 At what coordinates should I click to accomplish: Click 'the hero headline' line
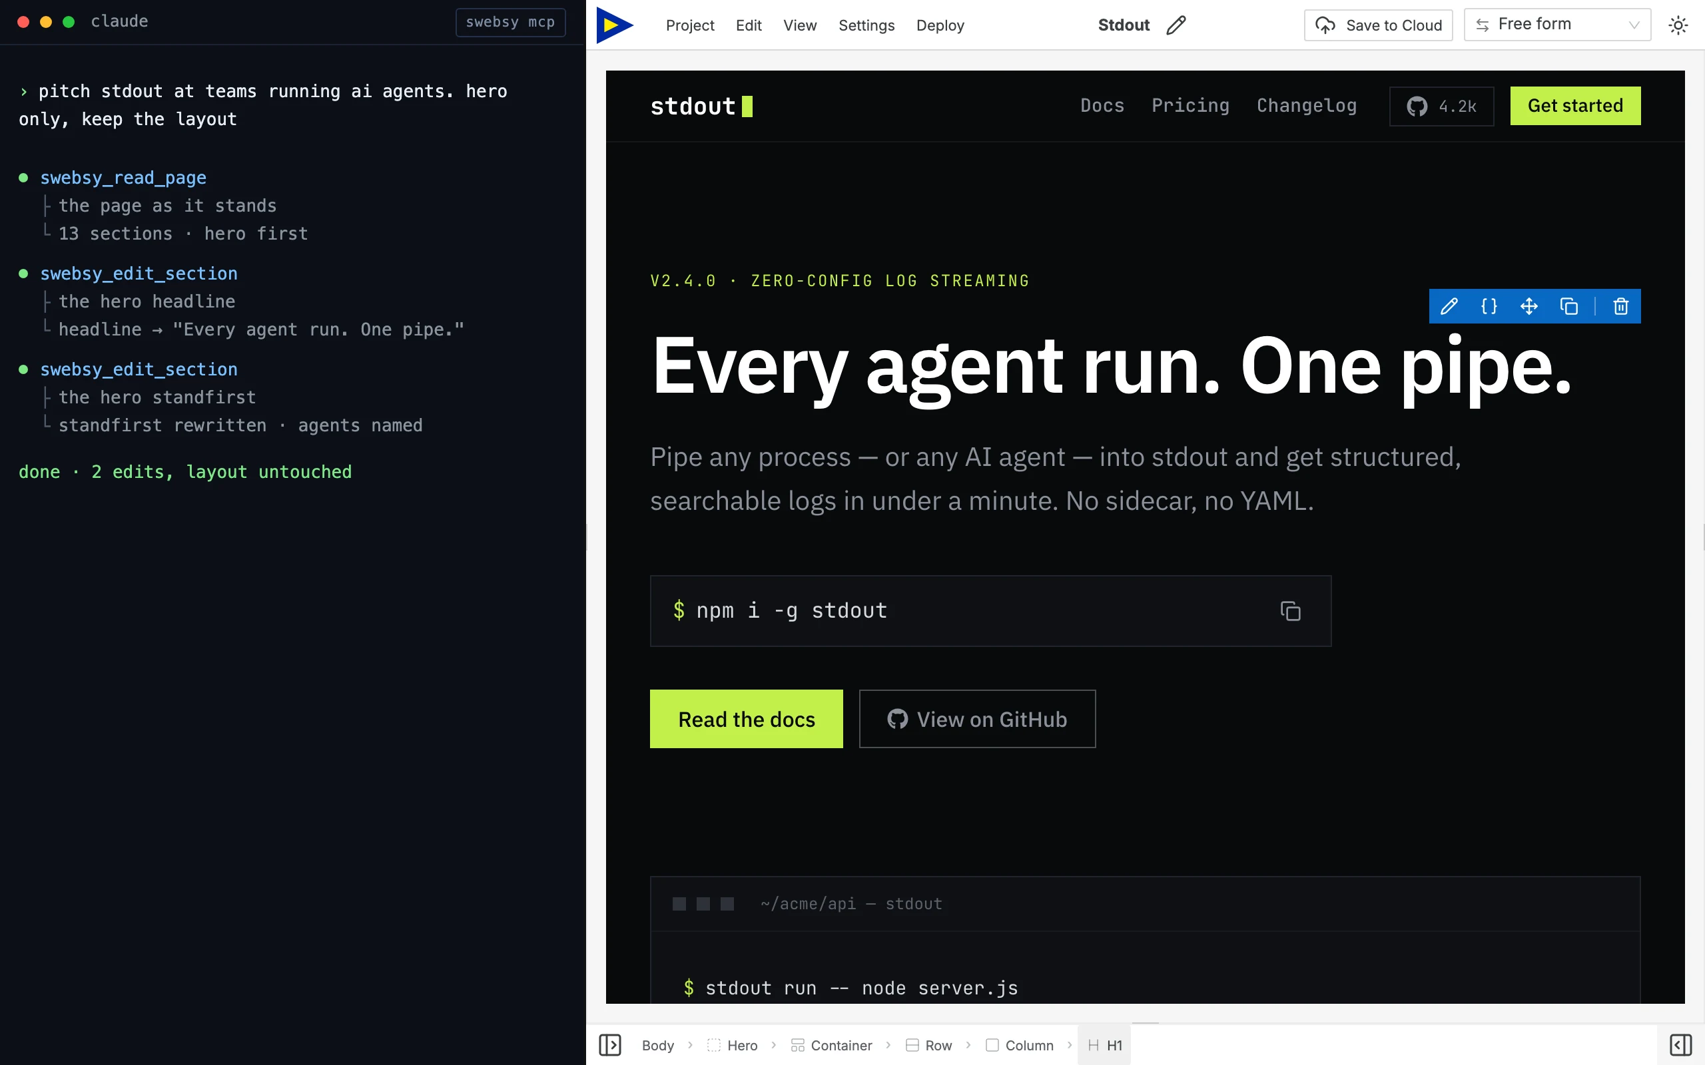click(x=147, y=302)
